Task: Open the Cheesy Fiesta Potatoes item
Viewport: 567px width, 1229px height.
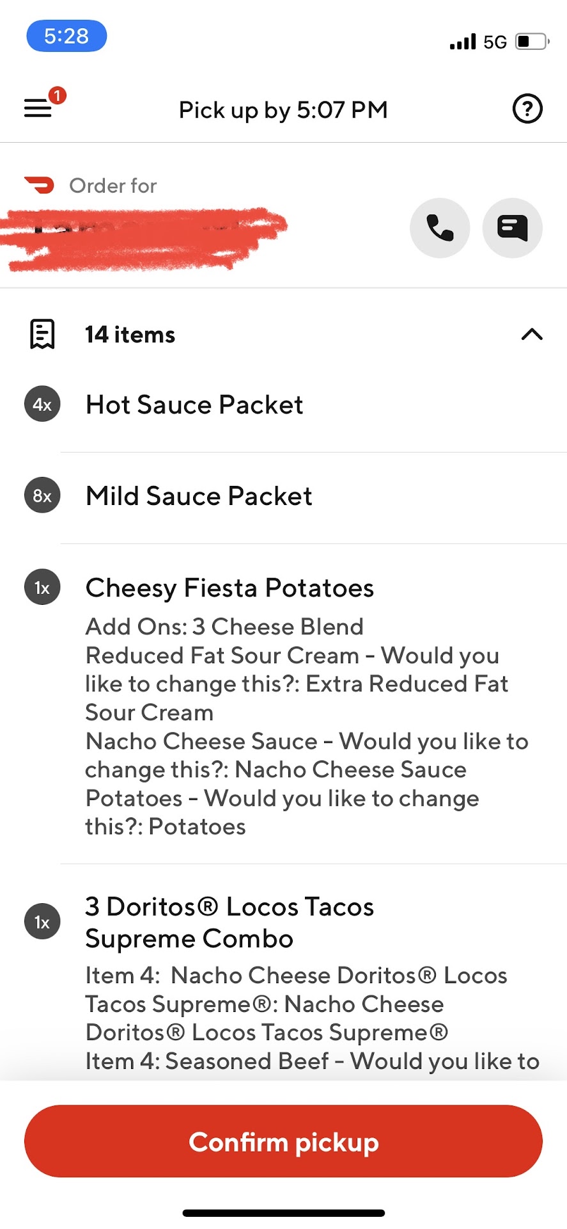Action: 229,588
